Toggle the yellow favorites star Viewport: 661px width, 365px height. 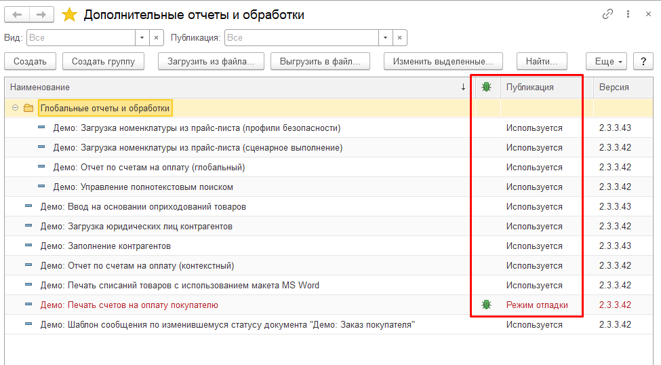[69, 15]
